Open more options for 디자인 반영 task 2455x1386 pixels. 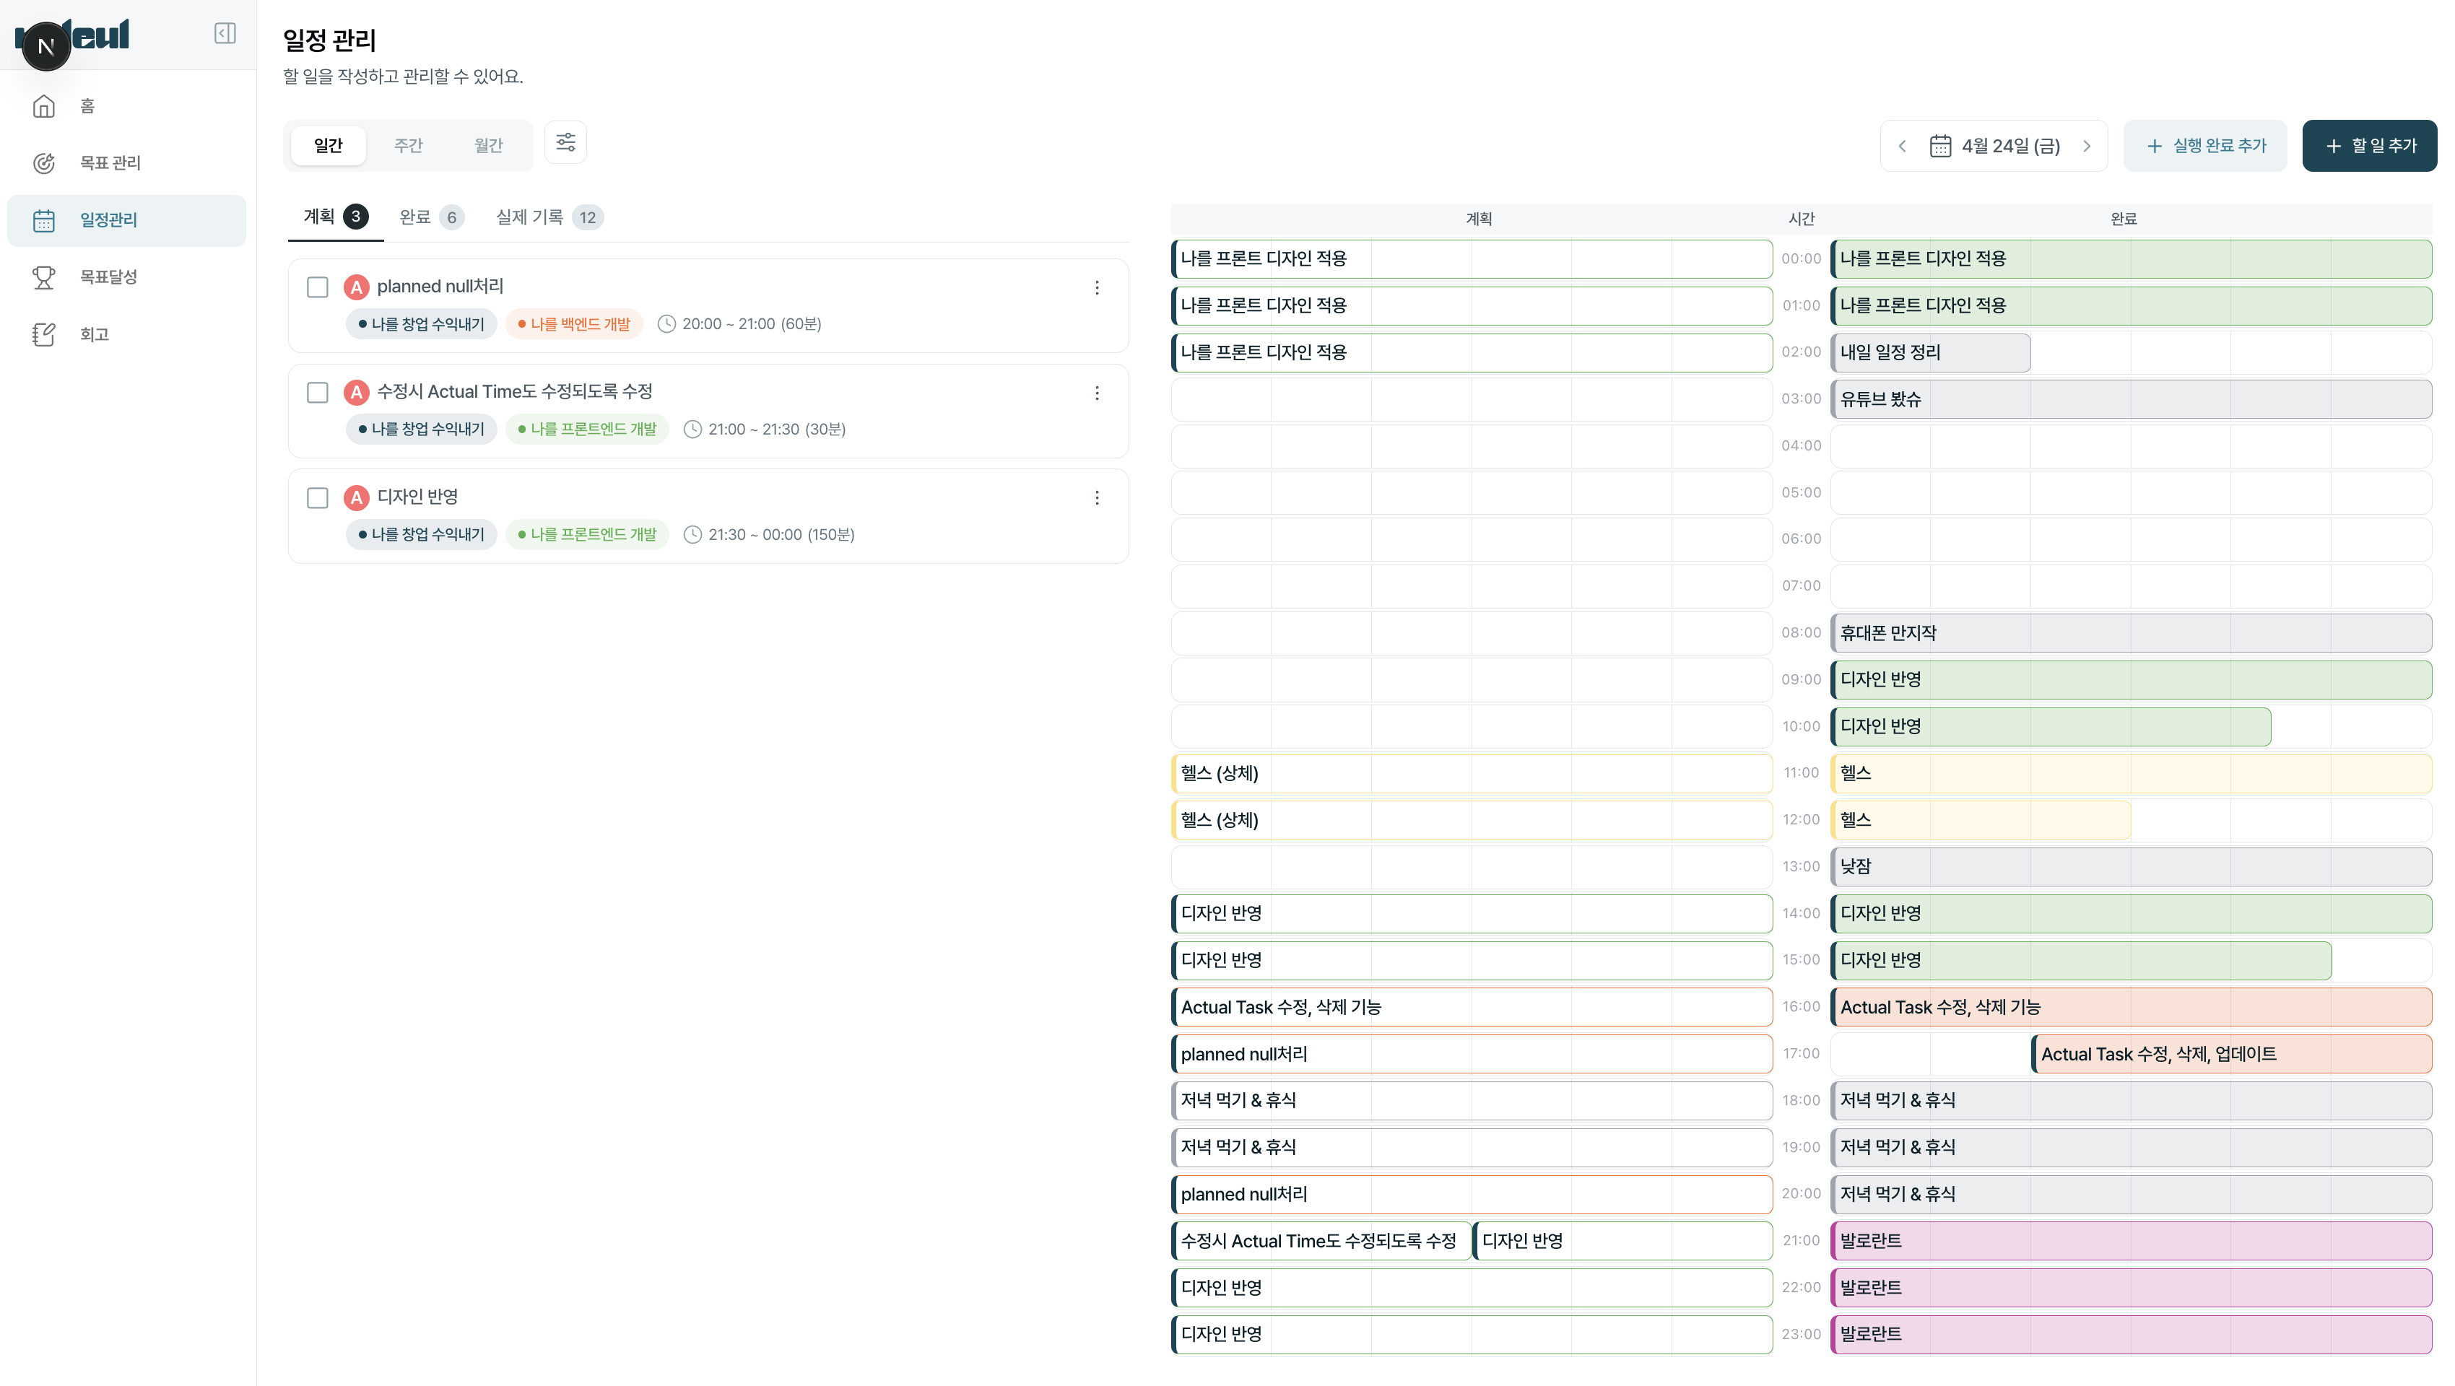tap(1097, 497)
